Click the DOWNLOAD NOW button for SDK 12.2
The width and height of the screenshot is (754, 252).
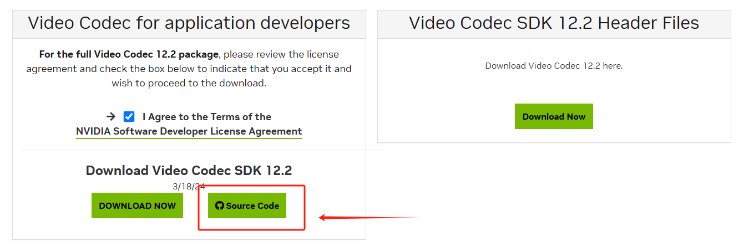137,205
